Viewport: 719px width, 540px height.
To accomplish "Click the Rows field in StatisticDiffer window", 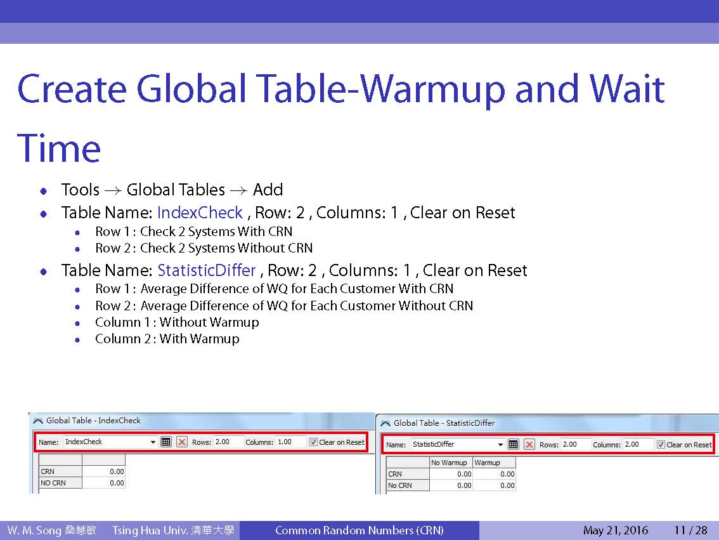I will pyautogui.click(x=575, y=444).
